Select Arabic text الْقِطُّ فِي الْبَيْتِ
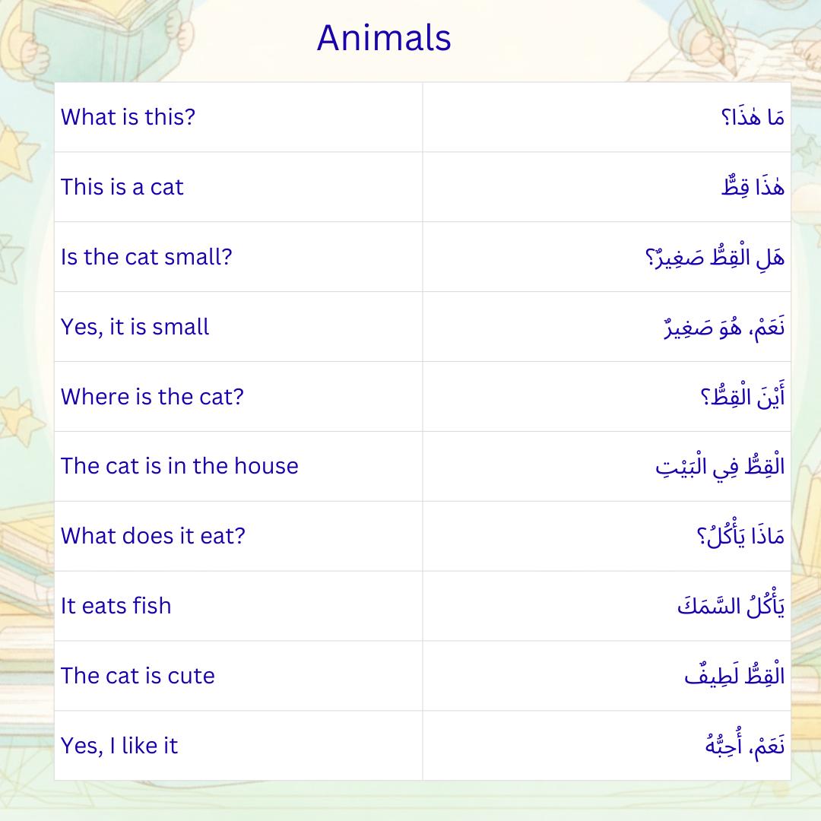This screenshot has width=821, height=821. tap(720, 466)
